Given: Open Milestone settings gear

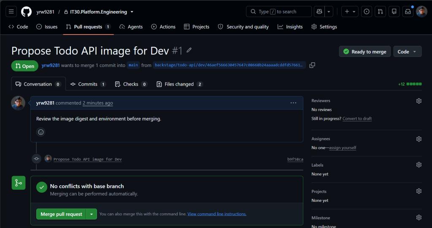Looking at the screenshot, I should pos(419,217).
